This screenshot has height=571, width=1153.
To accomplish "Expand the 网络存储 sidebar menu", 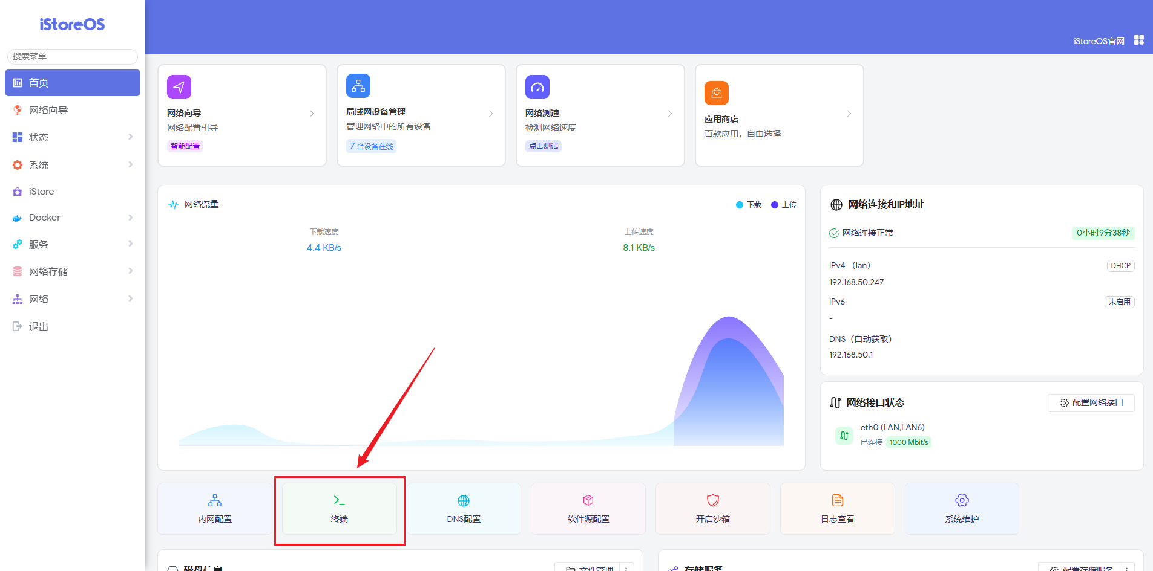I will [72, 271].
